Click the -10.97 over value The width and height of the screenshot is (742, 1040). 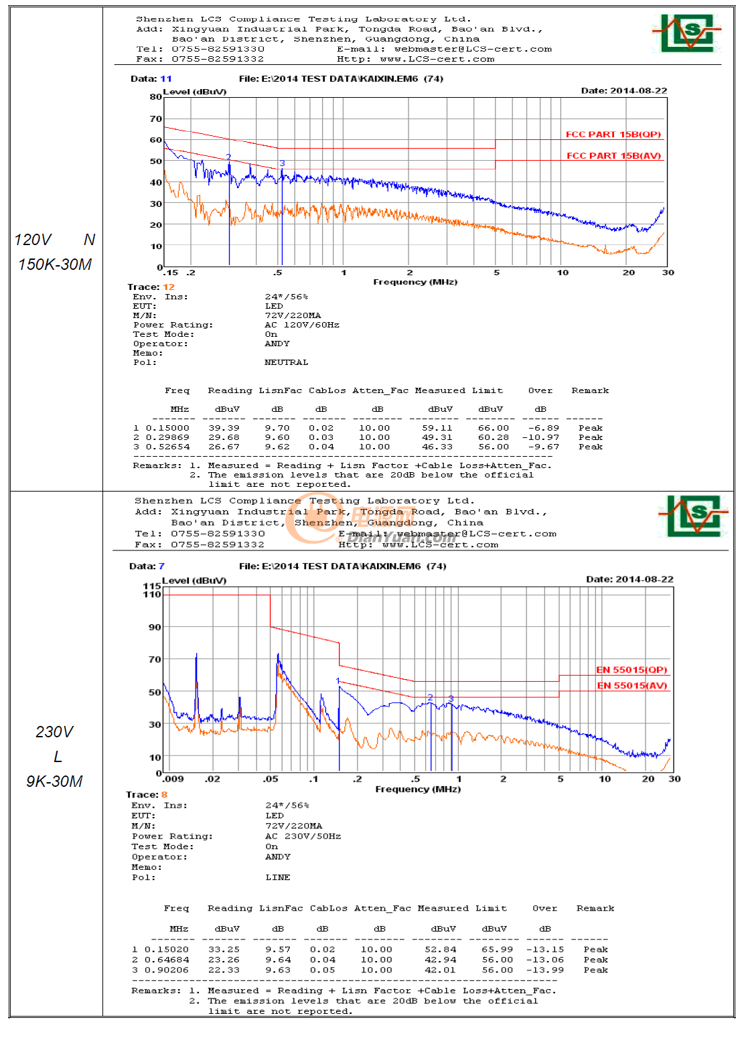[x=540, y=438]
